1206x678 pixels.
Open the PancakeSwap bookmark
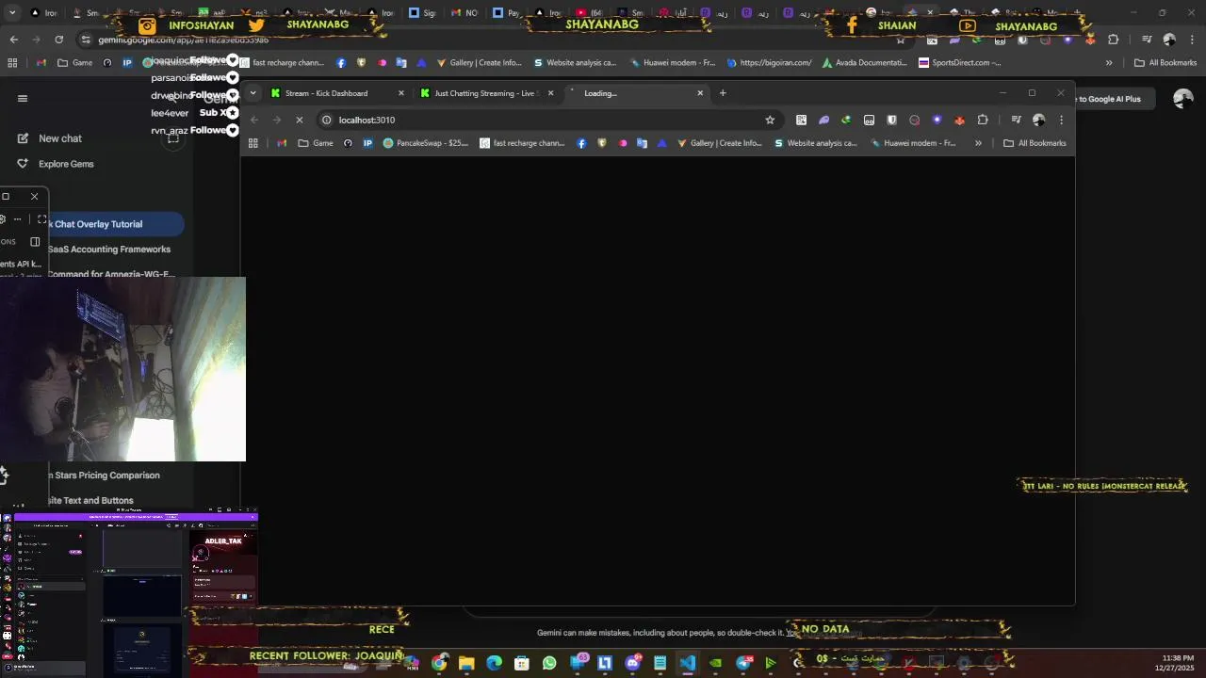[425, 143]
